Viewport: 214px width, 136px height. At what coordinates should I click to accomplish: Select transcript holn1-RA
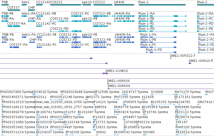pos(24,16)
